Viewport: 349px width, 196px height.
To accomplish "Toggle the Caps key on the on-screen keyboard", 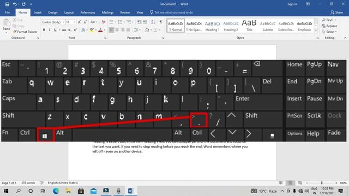I will tap(19, 102).
